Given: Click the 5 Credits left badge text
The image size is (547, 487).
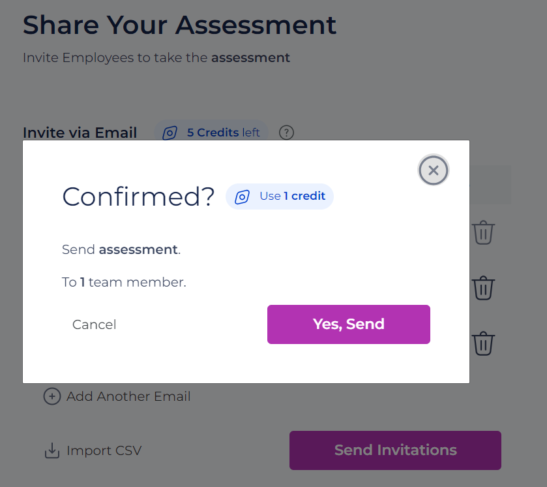Looking at the screenshot, I should [x=223, y=133].
